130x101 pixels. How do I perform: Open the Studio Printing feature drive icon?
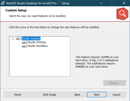[x=24, y=42]
